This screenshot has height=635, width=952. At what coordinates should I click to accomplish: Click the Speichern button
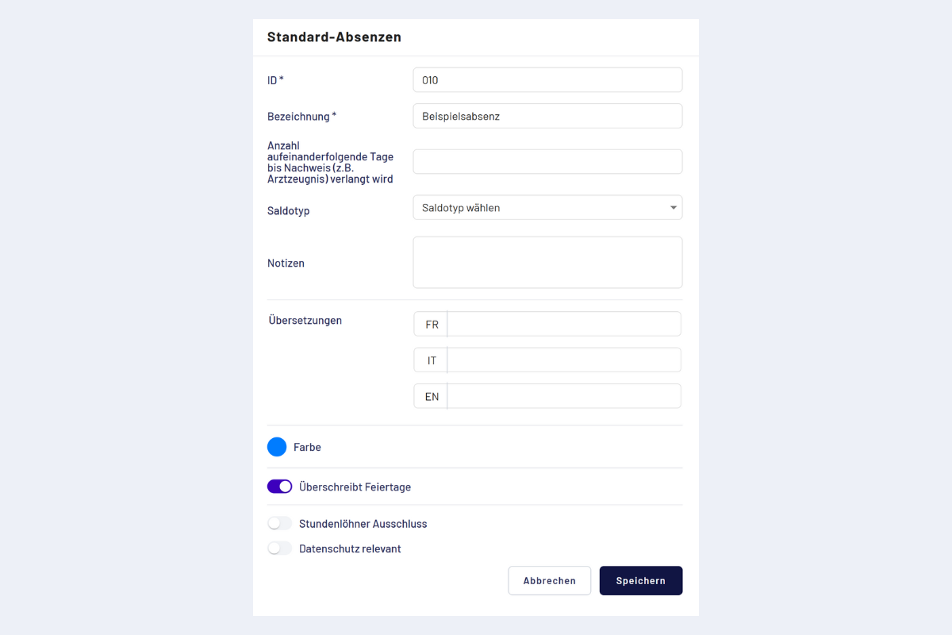point(641,580)
